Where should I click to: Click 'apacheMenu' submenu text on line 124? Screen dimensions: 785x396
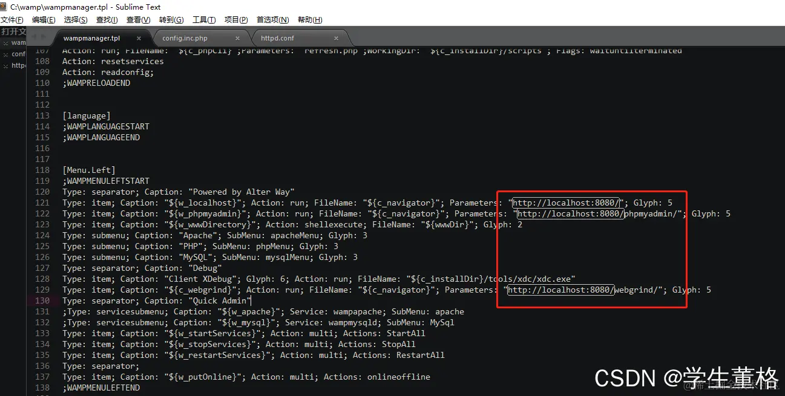point(295,235)
